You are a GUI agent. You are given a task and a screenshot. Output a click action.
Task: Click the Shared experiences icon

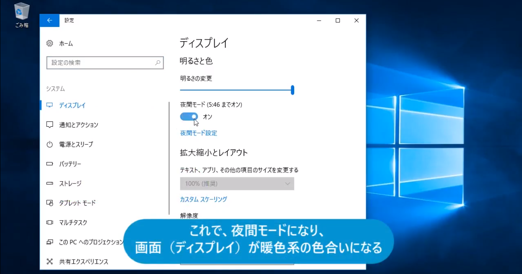50,261
